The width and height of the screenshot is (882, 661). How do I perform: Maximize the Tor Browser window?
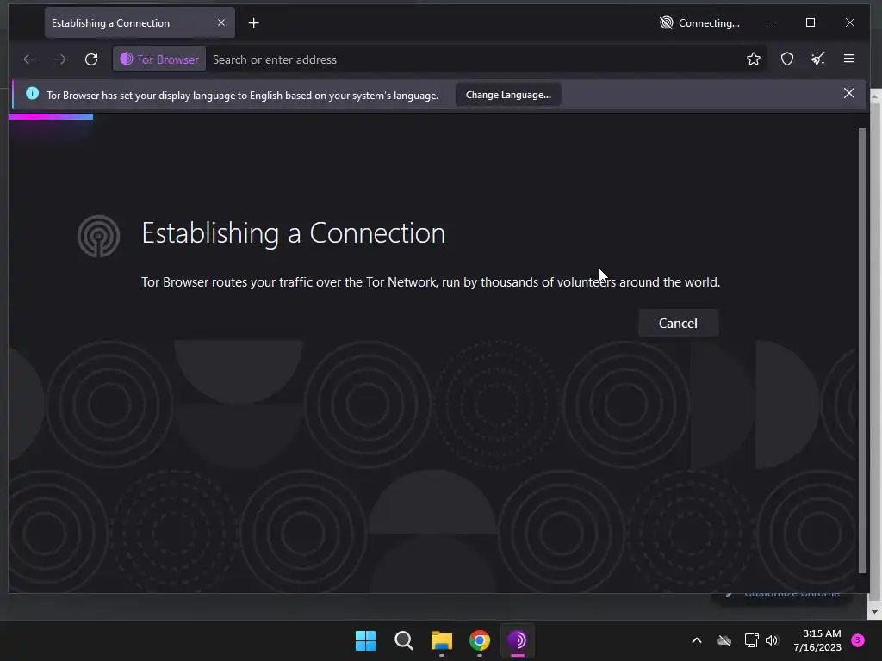810,22
